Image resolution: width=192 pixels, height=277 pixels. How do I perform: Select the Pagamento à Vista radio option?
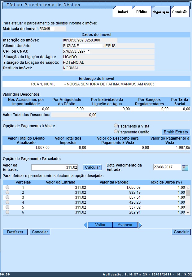pos(116,126)
